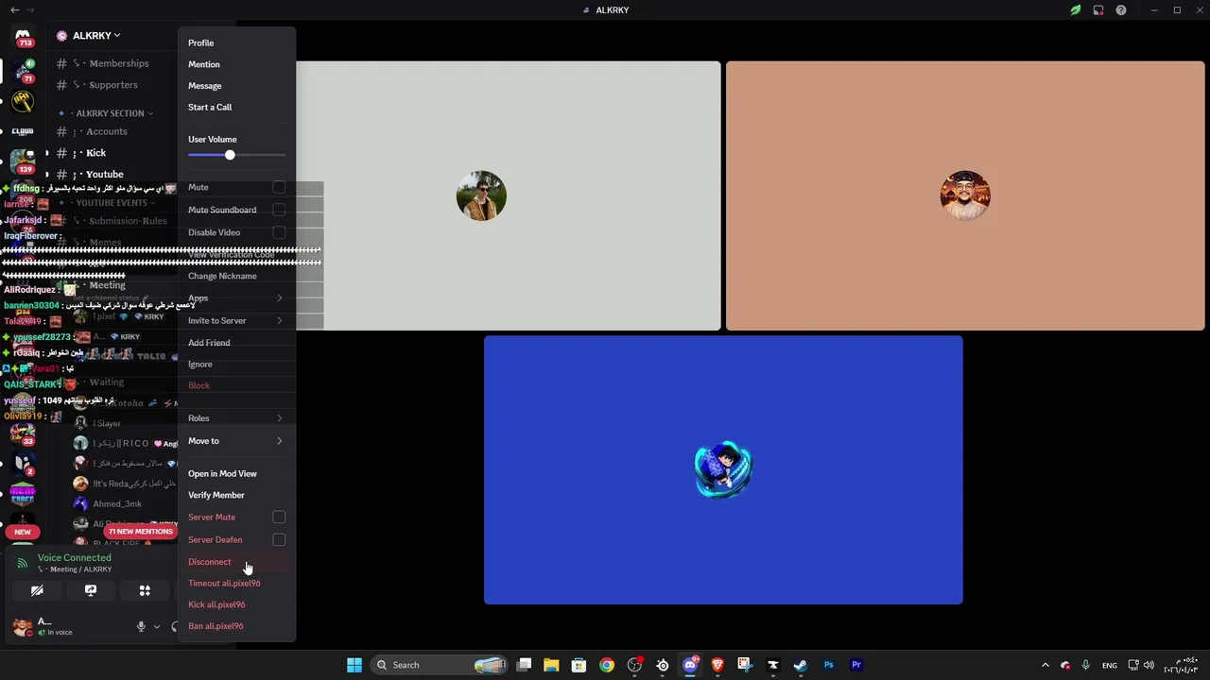The width and height of the screenshot is (1210, 680).
Task: Tick the Server Deafen checkbox
Action: tap(279, 539)
